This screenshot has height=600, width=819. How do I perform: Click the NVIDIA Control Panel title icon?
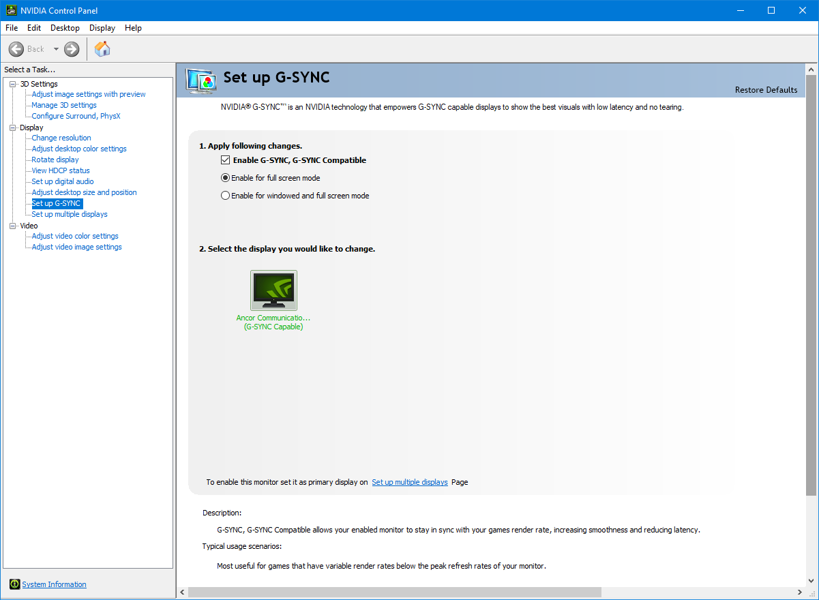click(12, 10)
